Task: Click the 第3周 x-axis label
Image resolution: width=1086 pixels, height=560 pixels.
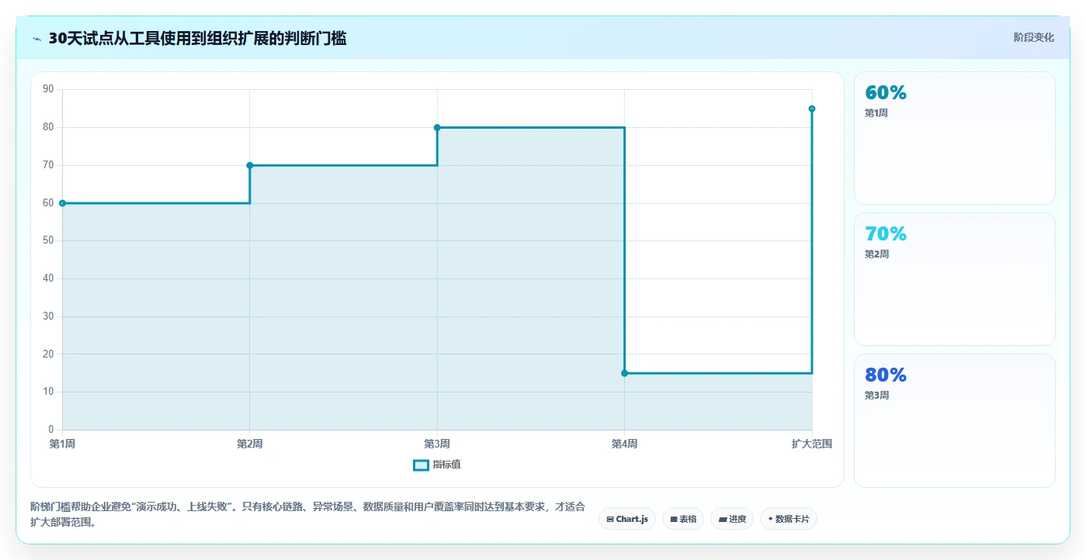Action: click(x=437, y=444)
